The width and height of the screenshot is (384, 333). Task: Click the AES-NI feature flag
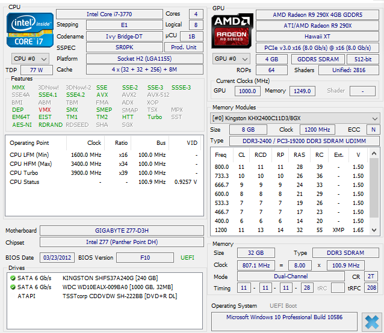22,124
